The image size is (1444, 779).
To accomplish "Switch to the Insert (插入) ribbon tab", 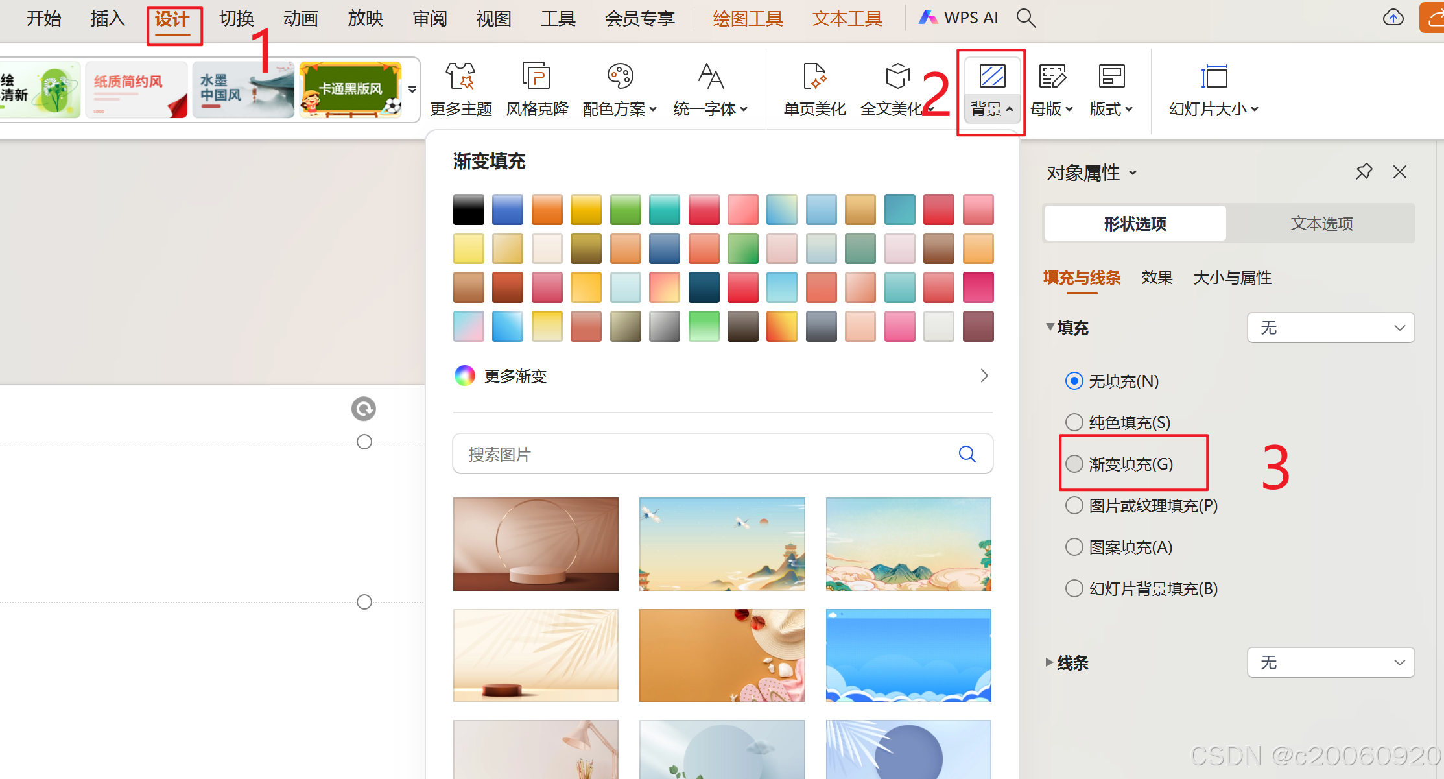I will [108, 18].
